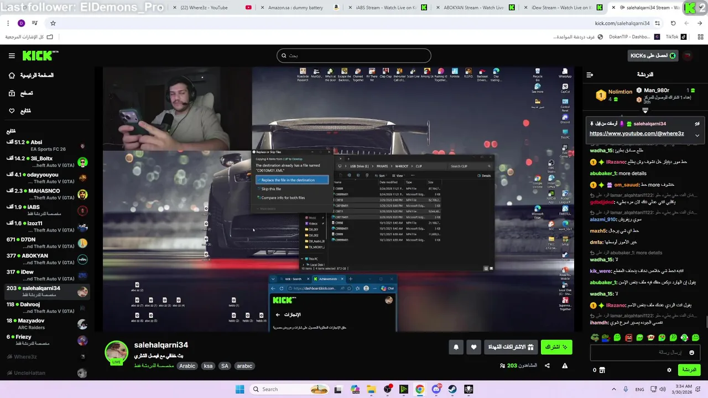Click username ihamdh in chat

coord(599,322)
